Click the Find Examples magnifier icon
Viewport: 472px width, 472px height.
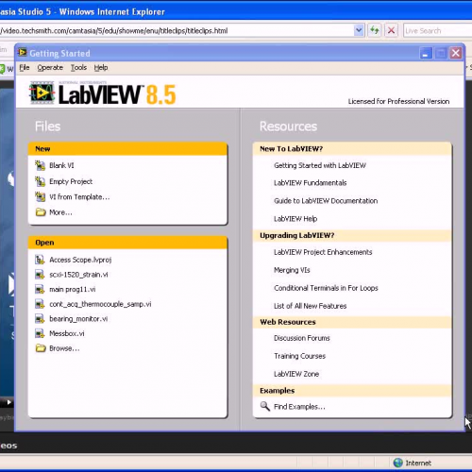(265, 406)
